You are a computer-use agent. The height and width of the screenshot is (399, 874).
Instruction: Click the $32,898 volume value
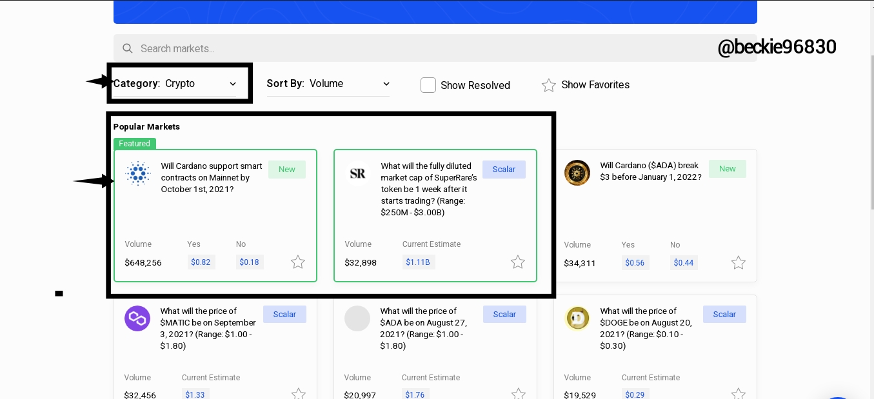pos(361,263)
